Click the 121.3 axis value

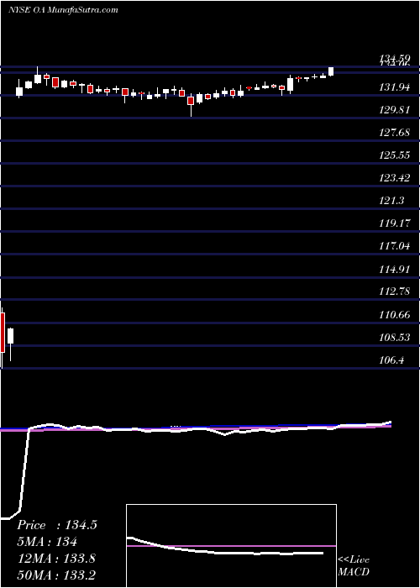point(391,201)
